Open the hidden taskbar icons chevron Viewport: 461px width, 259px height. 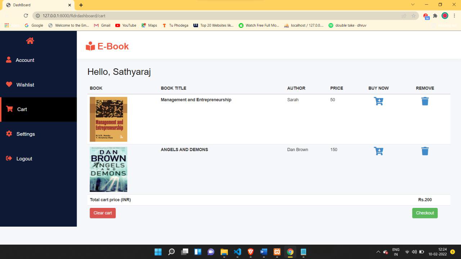pos(378,252)
